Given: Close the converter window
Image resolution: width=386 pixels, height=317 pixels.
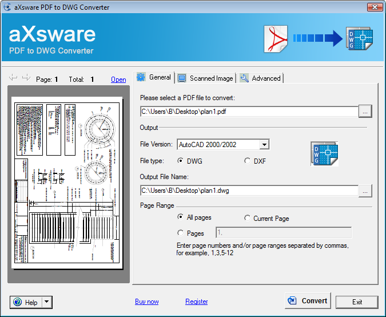Looking at the screenshot, I should 375,7.
